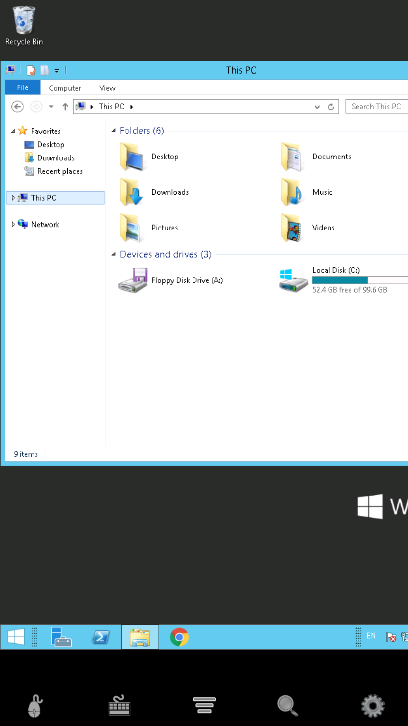The image size is (408, 726).
Task: Click Devices and drives (3) header
Action: (166, 254)
